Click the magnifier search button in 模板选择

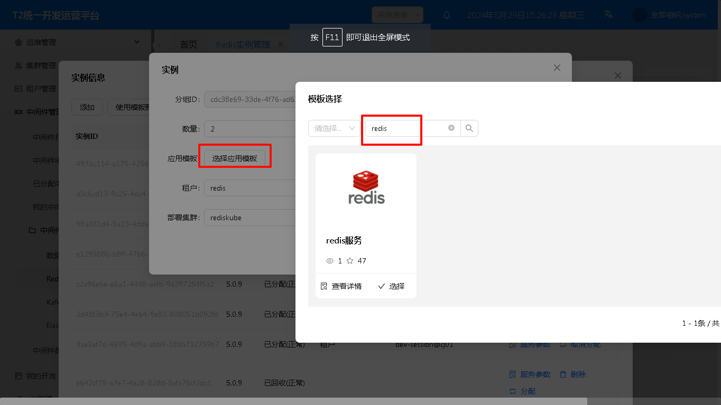tap(469, 128)
